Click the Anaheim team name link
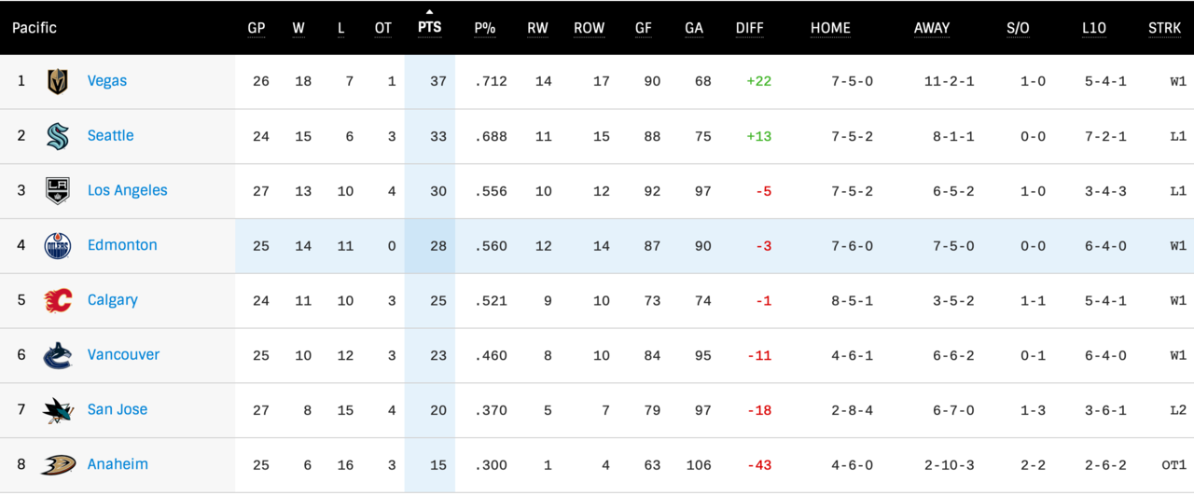The height and width of the screenshot is (495, 1194). tap(118, 464)
